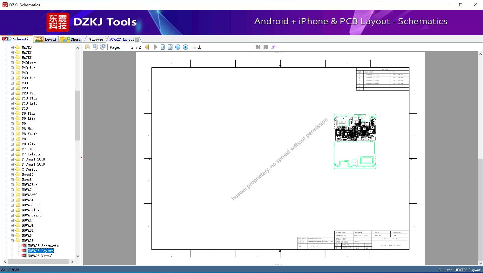The width and height of the screenshot is (483, 273).
Task: Select the NOVA2S Layout document tab
Action: coord(122,39)
